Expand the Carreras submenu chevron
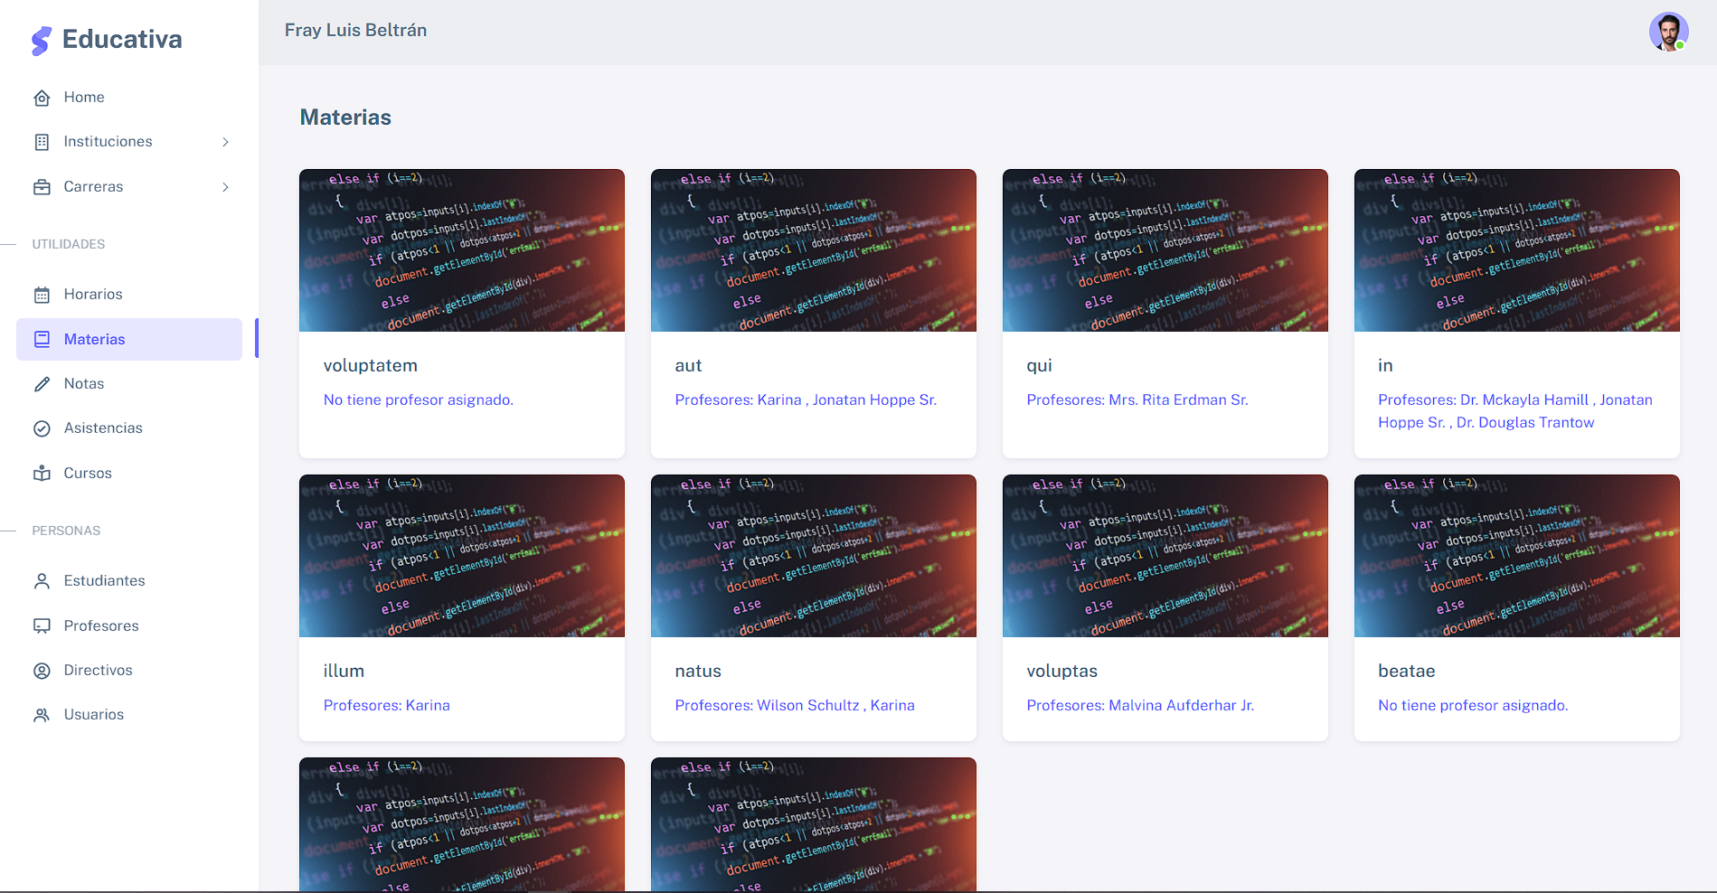Viewport: 1717px width, 893px height. [225, 187]
